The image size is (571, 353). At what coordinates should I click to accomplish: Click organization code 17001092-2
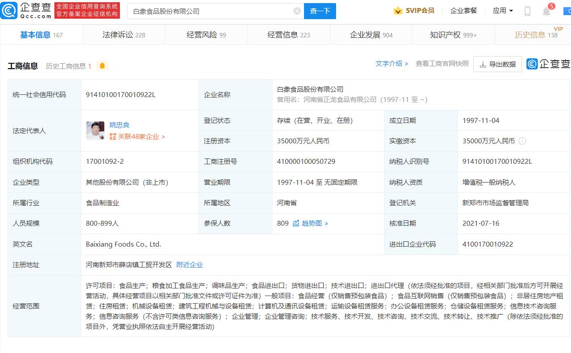105,162
